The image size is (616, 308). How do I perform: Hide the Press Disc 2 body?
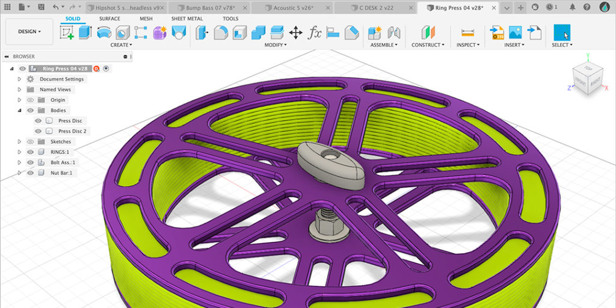(x=38, y=131)
